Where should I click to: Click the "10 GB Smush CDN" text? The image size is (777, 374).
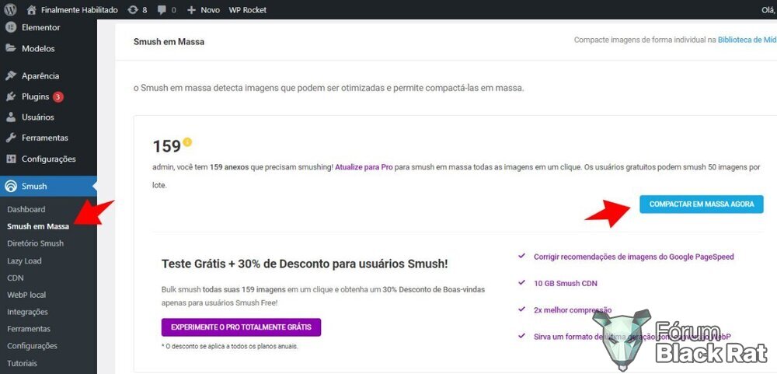tap(566, 283)
